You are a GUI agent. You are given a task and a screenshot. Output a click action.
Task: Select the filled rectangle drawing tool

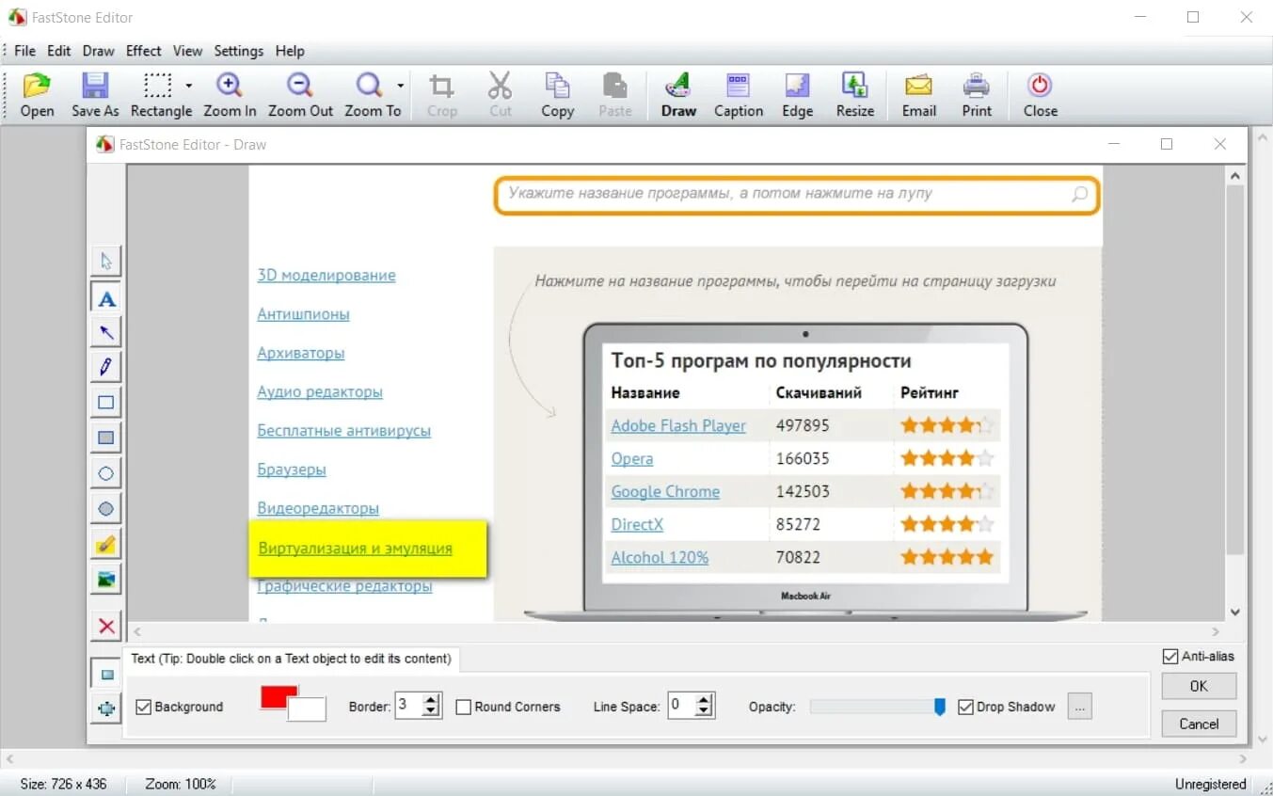point(106,438)
